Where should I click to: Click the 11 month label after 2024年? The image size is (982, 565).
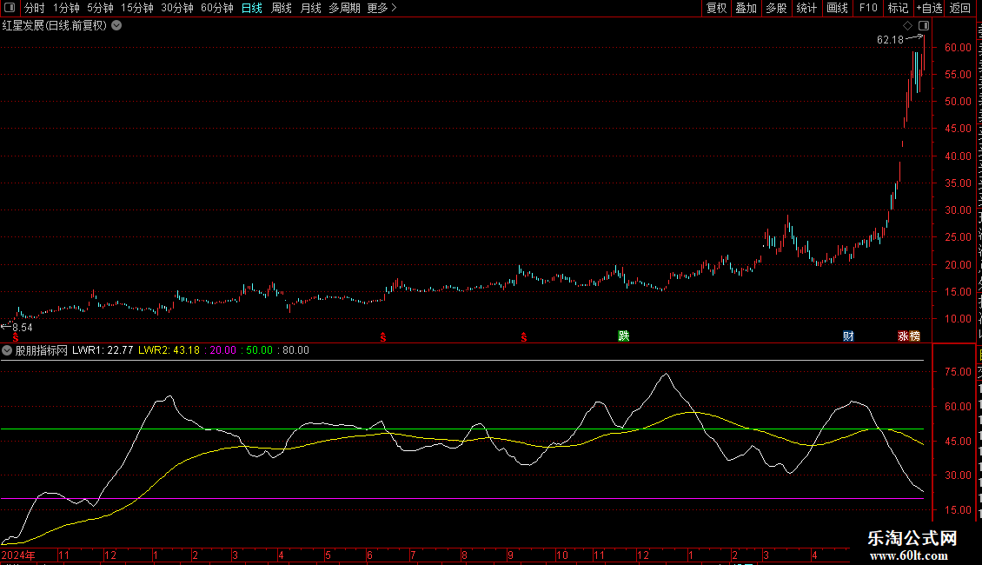(64, 555)
